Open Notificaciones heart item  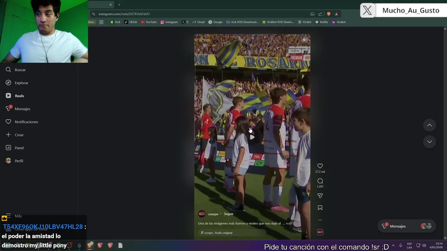click(x=22, y=122)
